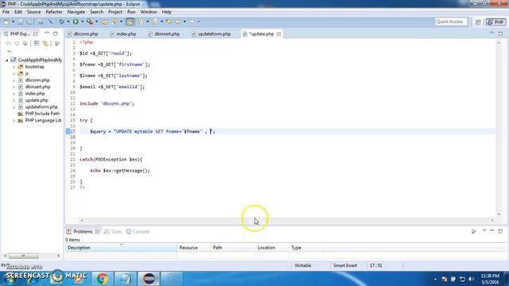Click the Debug gear toolbar icon
Viewport: 509px width, 286px height.
[x=61, y=21]
